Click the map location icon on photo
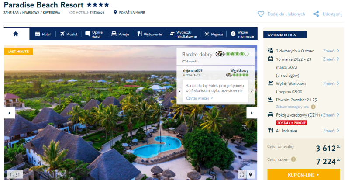 coord(251,174)
